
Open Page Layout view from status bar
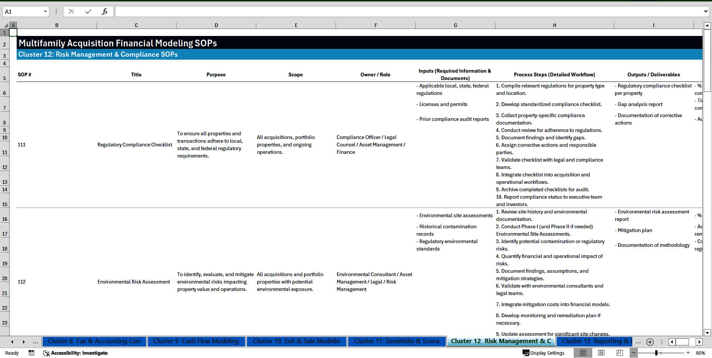point(601,353)
